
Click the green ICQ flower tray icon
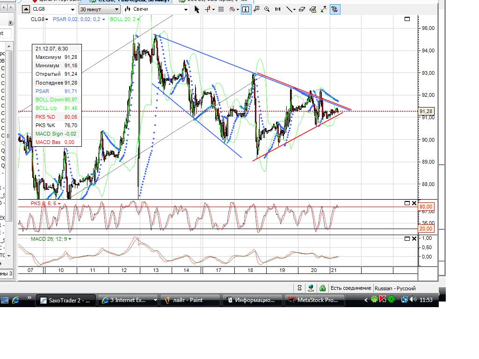(x=374, y=300)
